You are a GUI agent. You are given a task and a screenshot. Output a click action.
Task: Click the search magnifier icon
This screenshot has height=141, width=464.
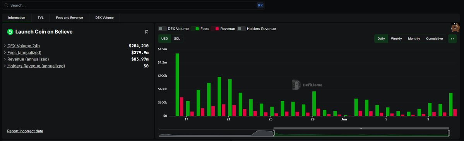pos(6,5)
